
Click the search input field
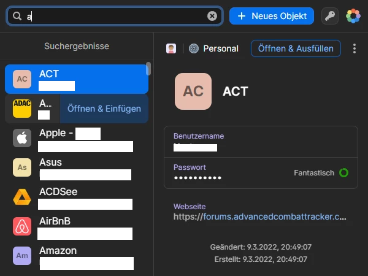tap(115, 16)
